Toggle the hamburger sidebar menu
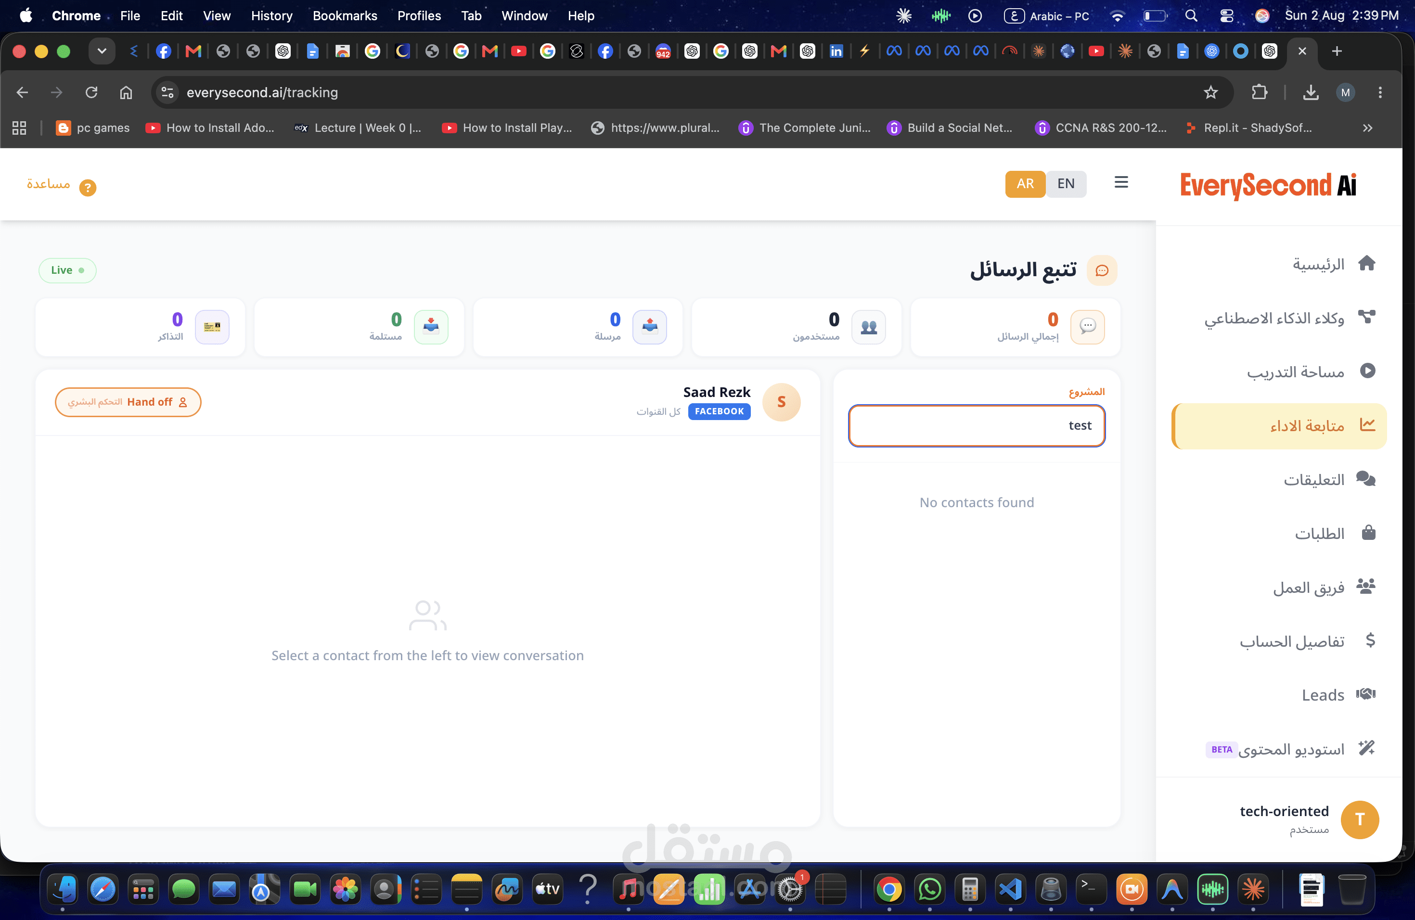Image resolution: width=1415 pixels, height=920 pixels. [x=1121, y=182]
